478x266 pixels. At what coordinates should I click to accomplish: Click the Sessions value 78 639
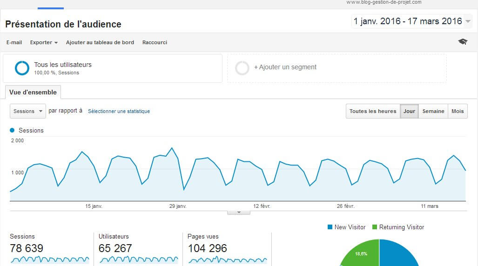(x=27, y=248)
